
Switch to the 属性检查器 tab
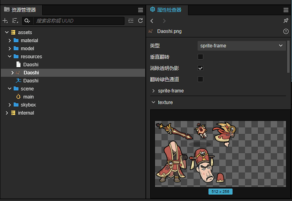click(167, 10)
